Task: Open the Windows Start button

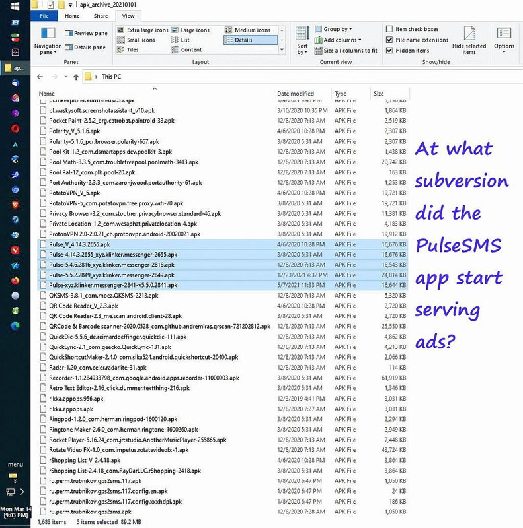Action: (15, 6)
